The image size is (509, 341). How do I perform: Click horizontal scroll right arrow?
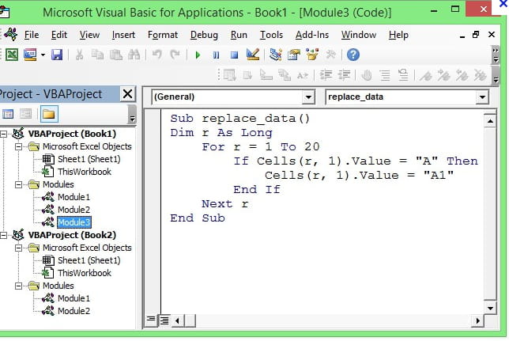[x=477, y=321]
